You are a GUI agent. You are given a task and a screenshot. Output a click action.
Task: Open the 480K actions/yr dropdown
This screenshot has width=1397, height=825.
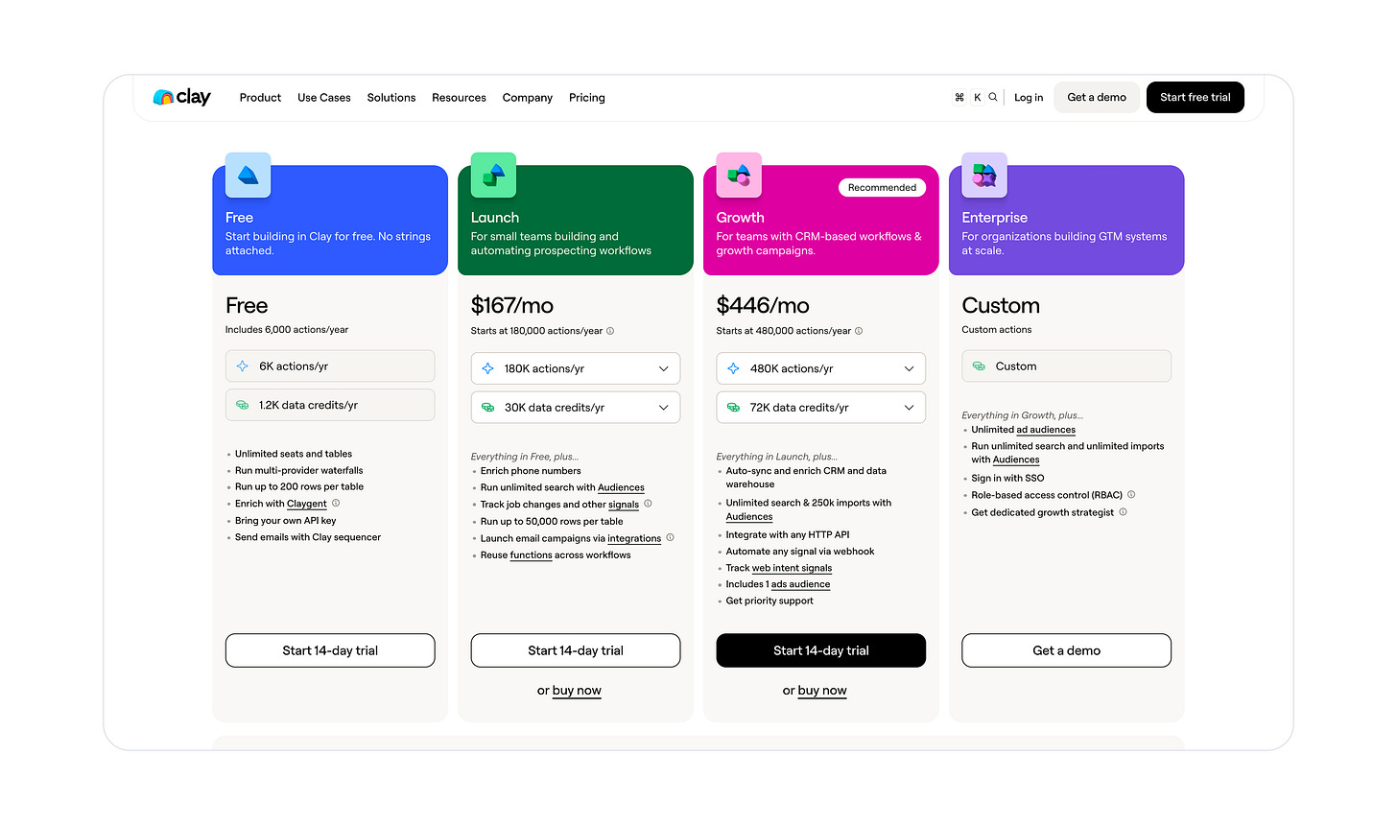point(821,368)
